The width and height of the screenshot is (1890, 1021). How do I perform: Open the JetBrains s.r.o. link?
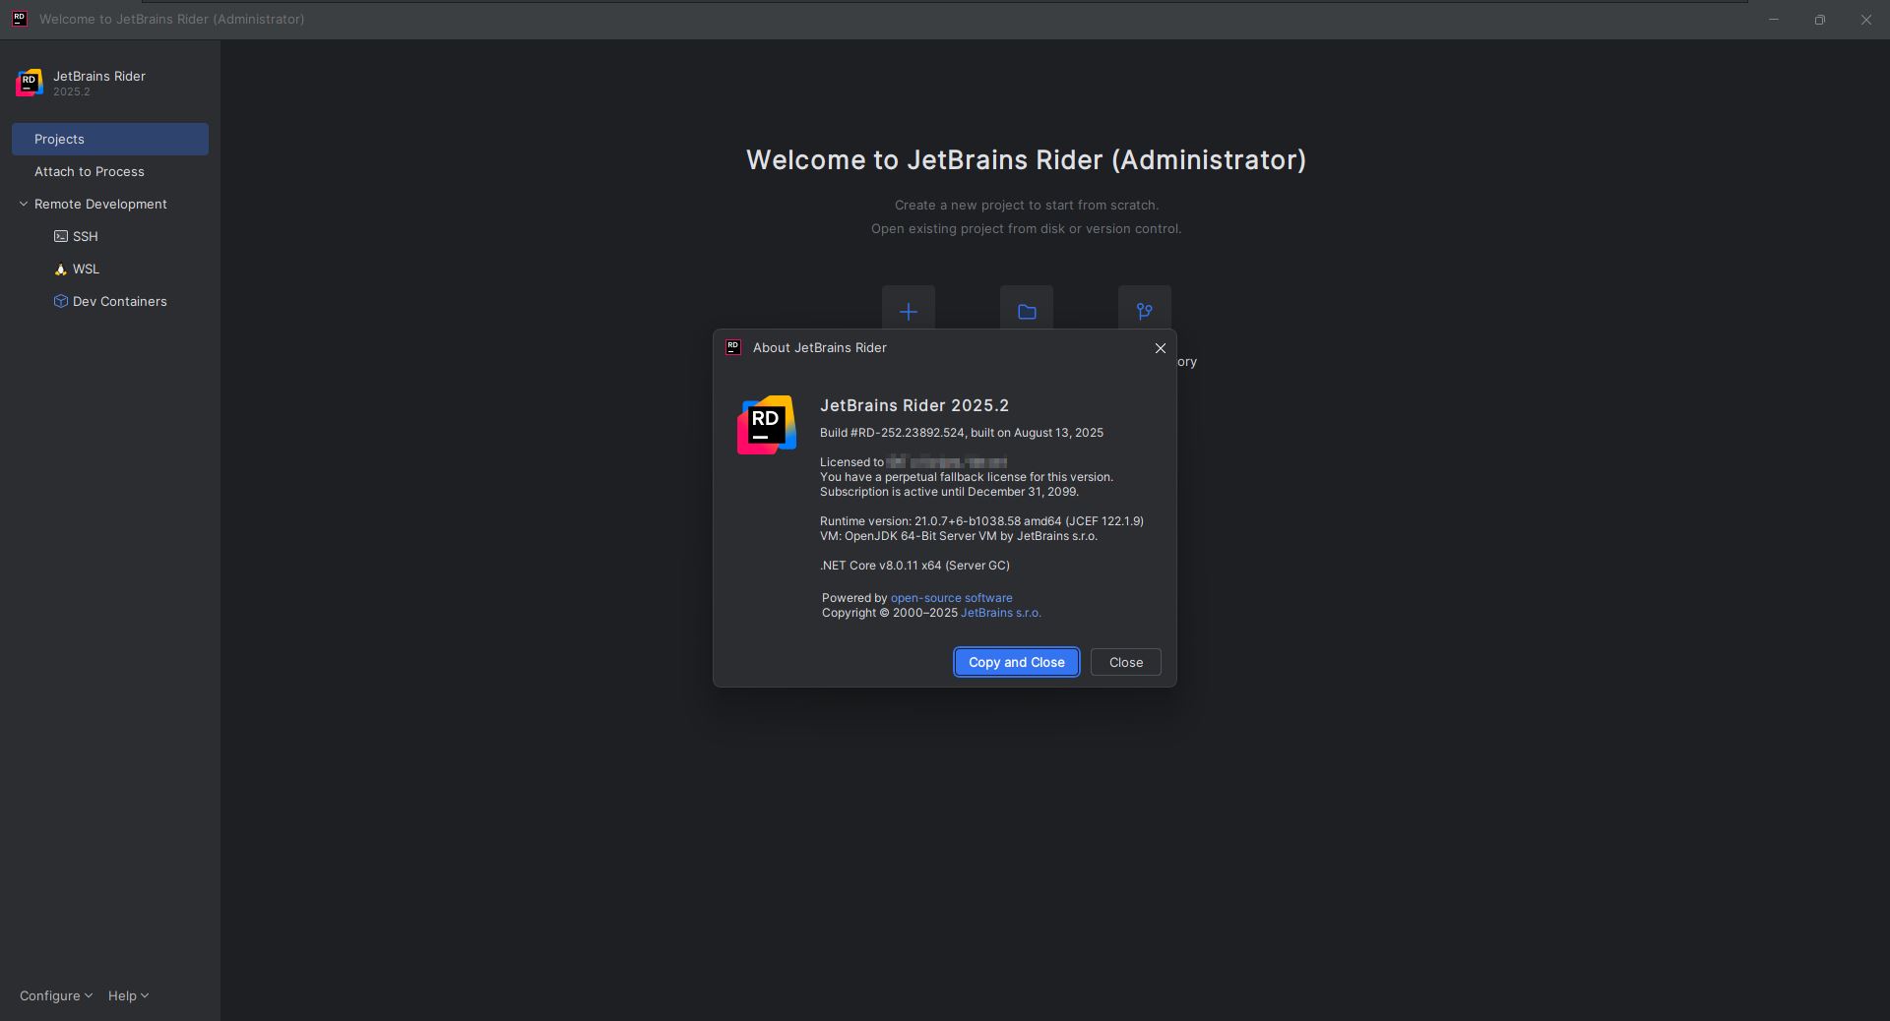coord(1000,613)
